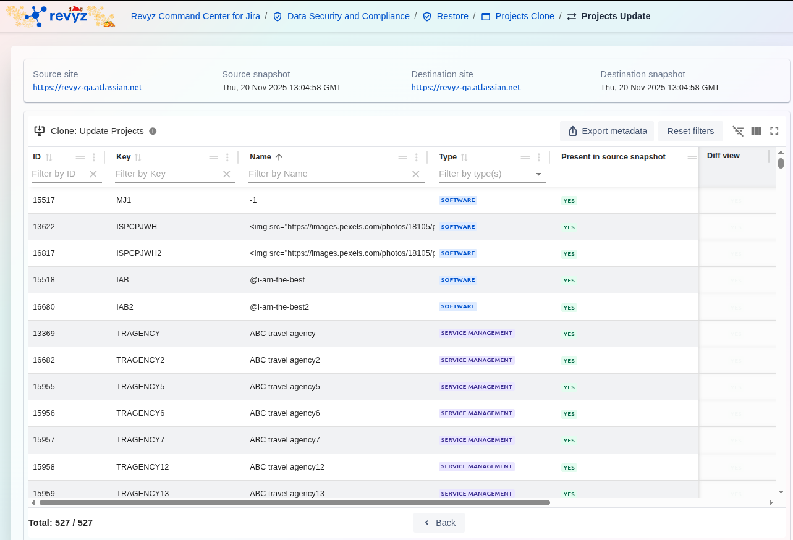
Task: Open the show/hide columns icon
Action: click(x=756, y=131)
